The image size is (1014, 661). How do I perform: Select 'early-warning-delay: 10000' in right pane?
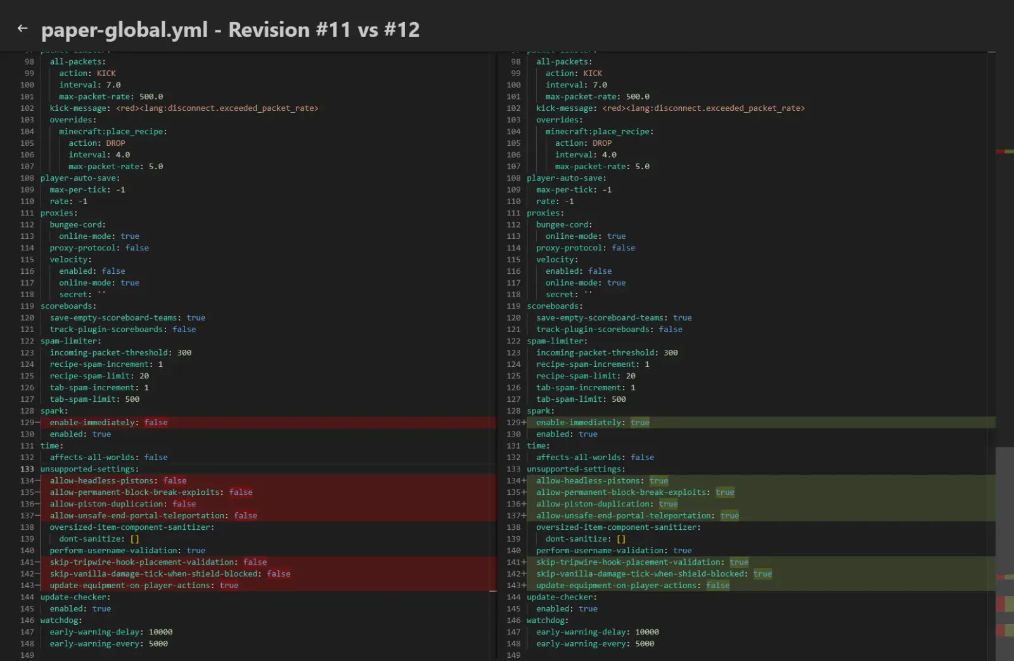pyautogui.click(x=598, y=632)
